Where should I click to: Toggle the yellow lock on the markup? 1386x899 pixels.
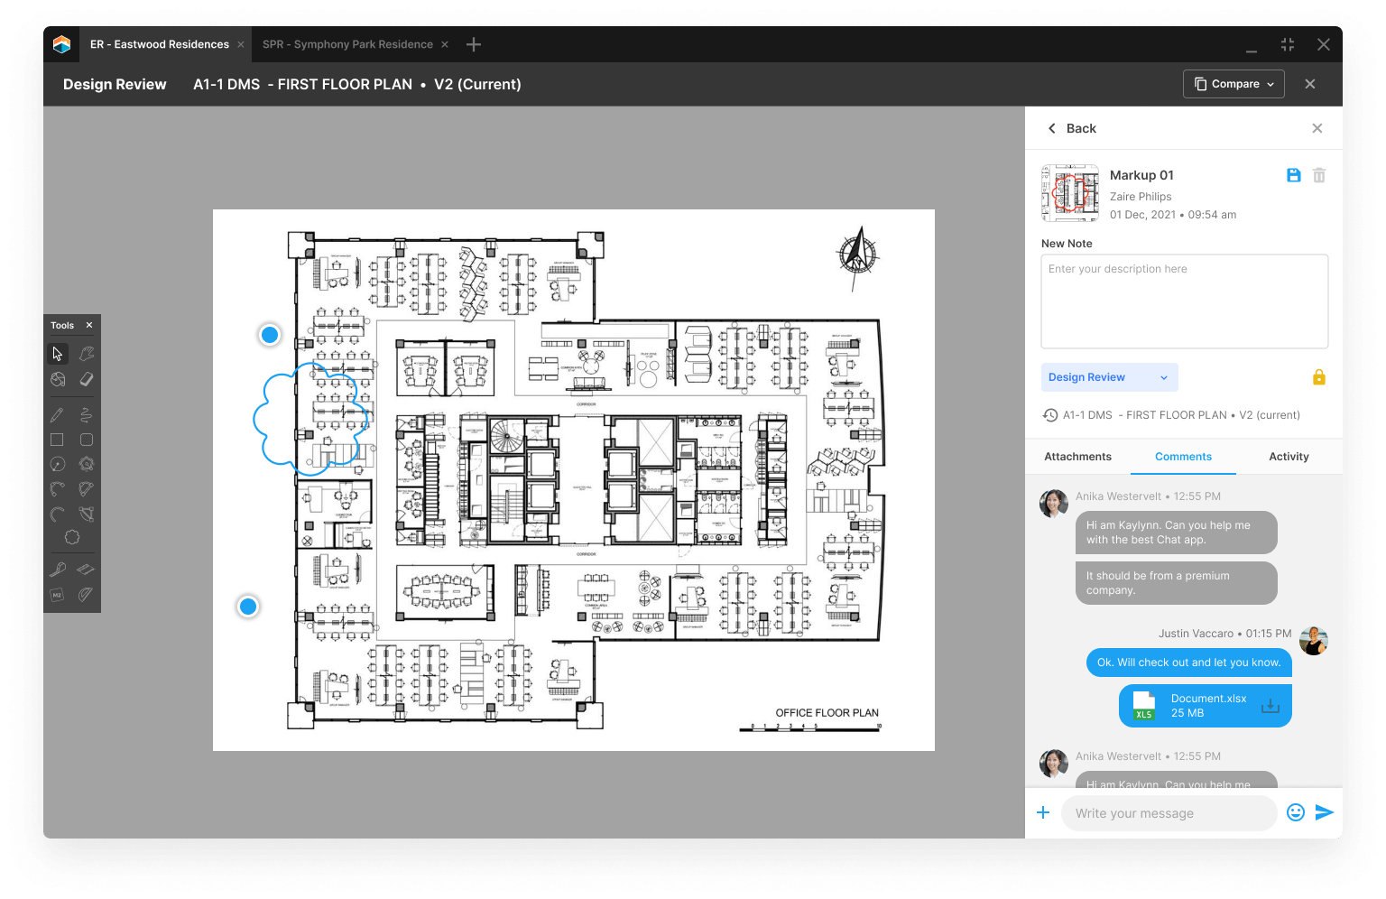tap(1318, 377)
